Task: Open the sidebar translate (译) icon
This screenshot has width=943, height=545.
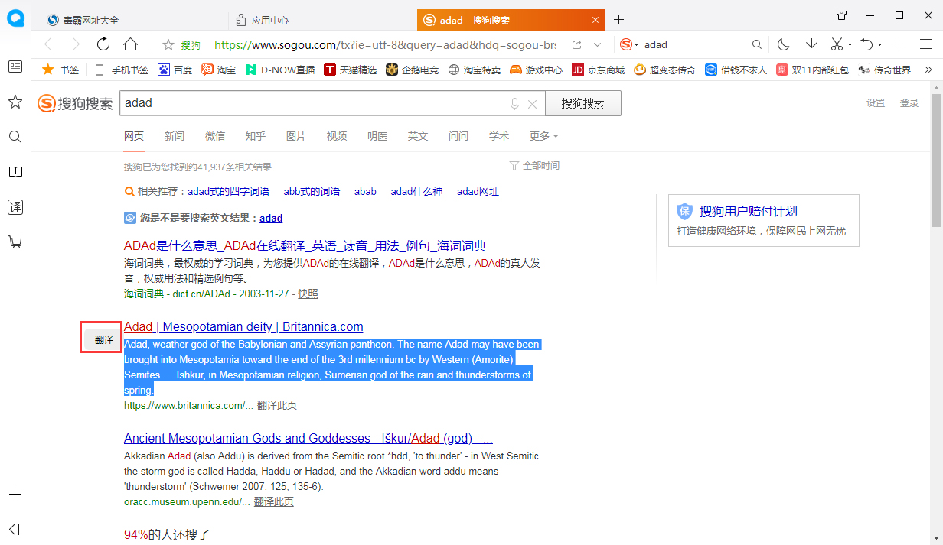Action: (x=15, y=207)
